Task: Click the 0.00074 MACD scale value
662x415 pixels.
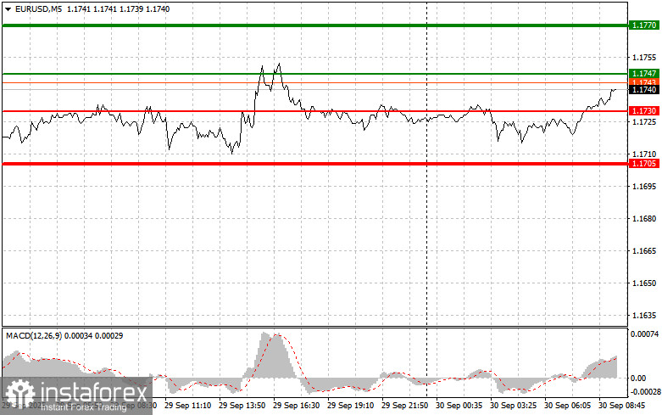Action: point(644,334)
